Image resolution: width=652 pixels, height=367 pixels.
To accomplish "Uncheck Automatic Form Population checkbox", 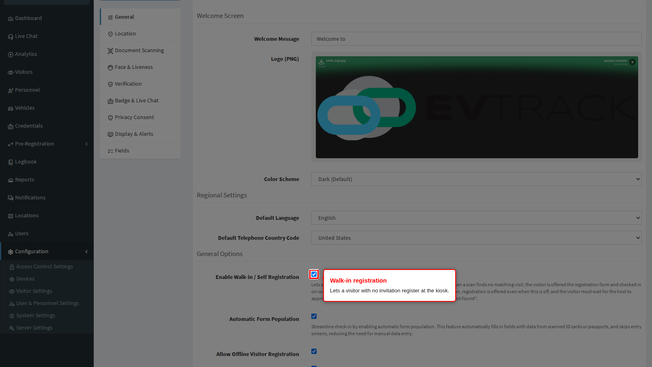I will coord(314,316).
